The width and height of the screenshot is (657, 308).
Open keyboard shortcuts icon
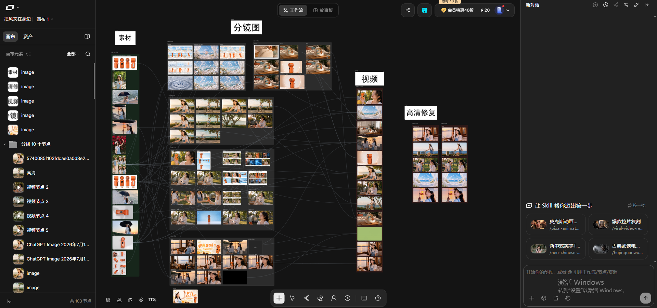[364, 298]
